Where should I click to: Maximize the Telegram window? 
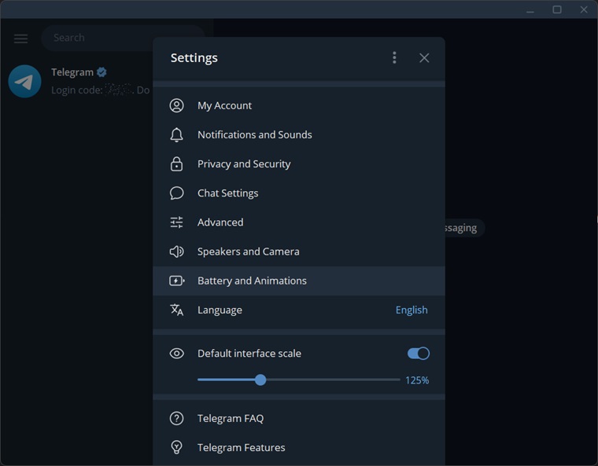pyautogui.click(x=557, y=9)
